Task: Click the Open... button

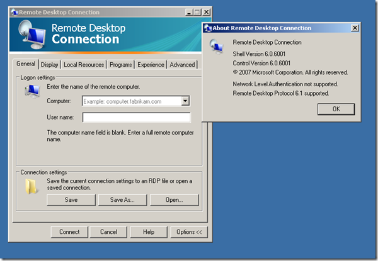Action: (175, 200)
